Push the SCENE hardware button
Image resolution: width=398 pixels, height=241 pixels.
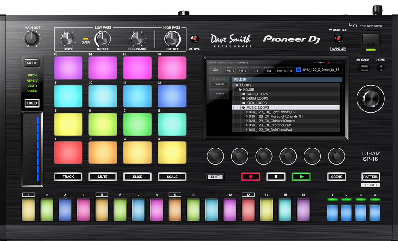click(336, 177)
